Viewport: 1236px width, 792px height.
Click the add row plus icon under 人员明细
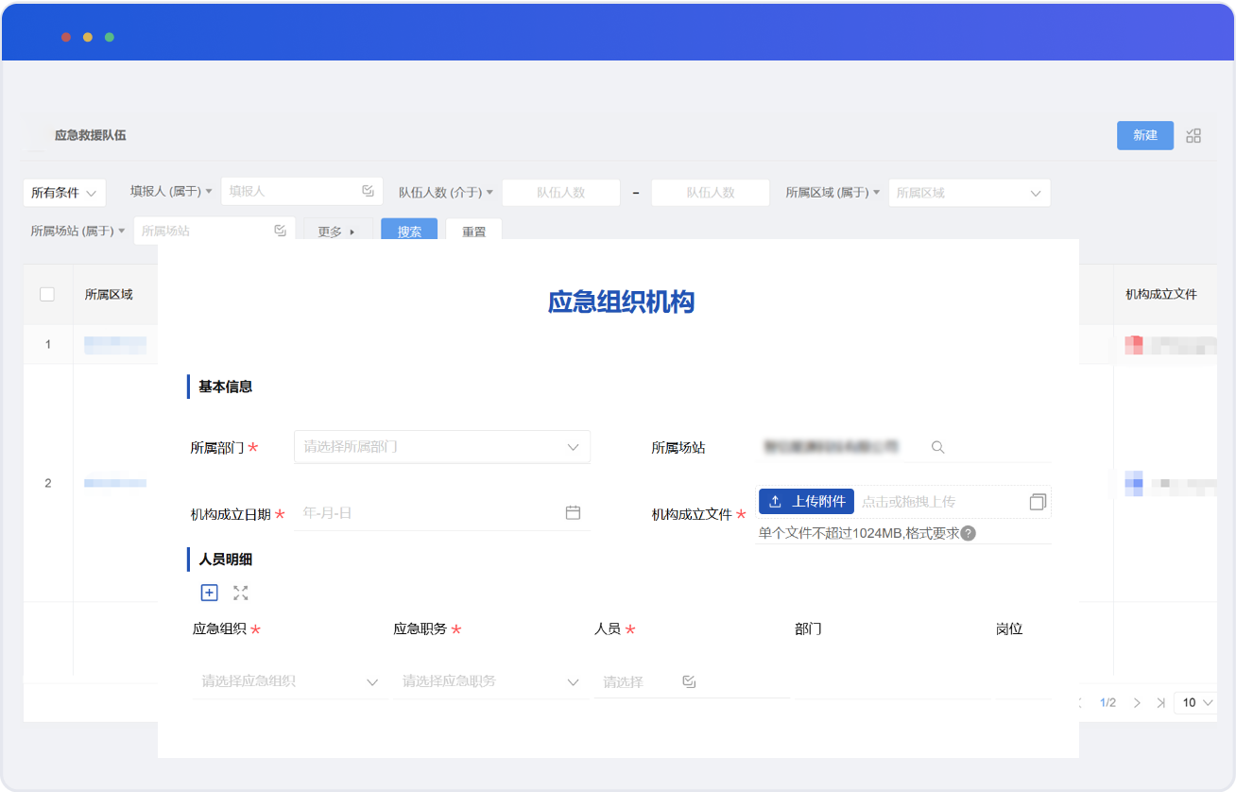pos(210,593)
